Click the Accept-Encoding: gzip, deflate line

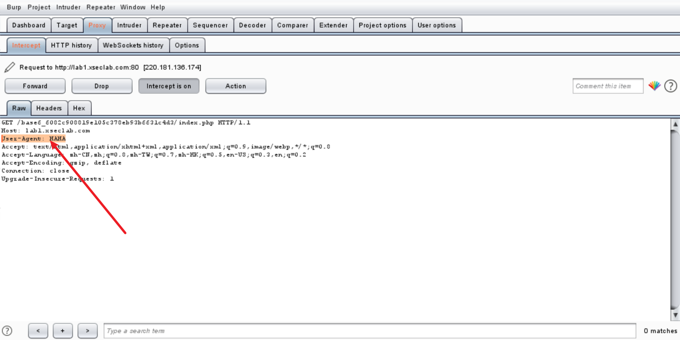(62, 163)
